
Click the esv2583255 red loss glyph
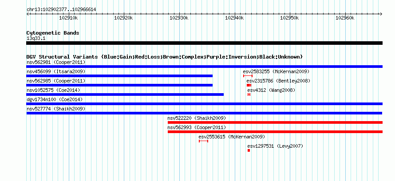248,76
